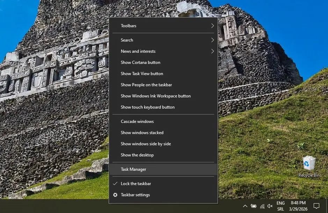Unmute via the speaker icon
Image resolution: width=328 pixels, height=213 pixels.
point(270,206)
